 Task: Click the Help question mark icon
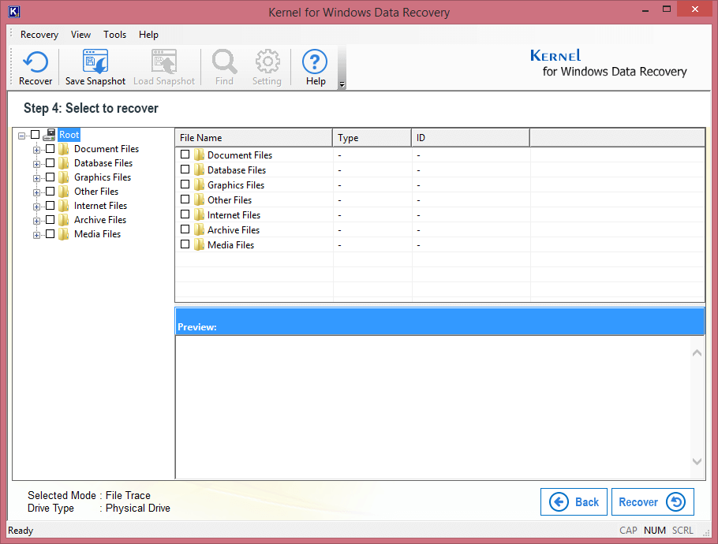point(315,61)
